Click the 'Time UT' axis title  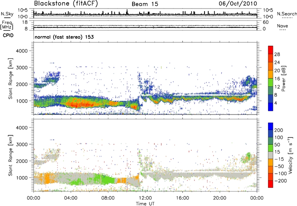(145, 203)
